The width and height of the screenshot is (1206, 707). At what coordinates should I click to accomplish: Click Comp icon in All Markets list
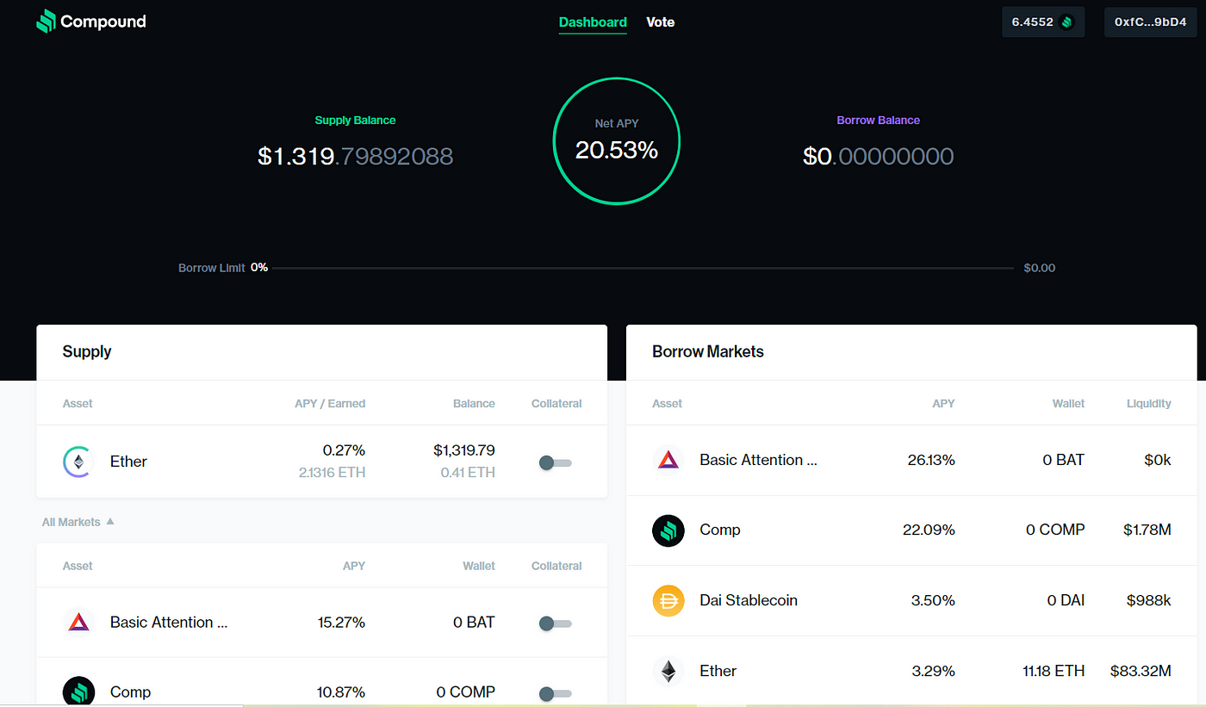pos(79,691)
